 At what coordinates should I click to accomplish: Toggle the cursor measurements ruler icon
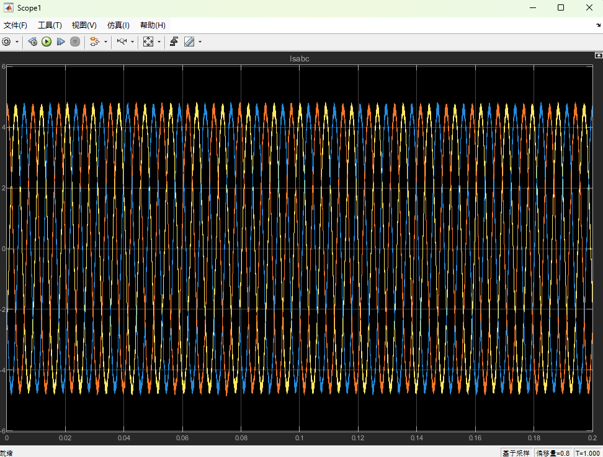click(189, 42)
